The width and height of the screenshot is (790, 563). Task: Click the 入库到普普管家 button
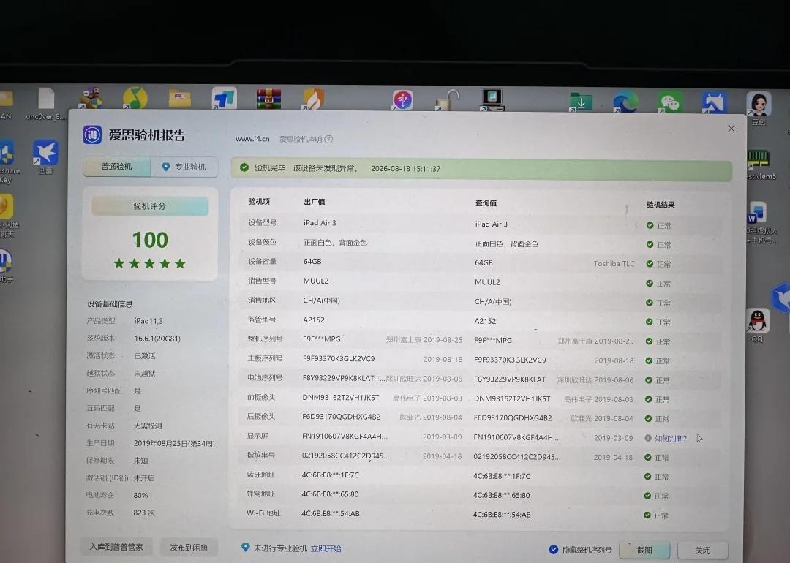(x=116, y=547)
